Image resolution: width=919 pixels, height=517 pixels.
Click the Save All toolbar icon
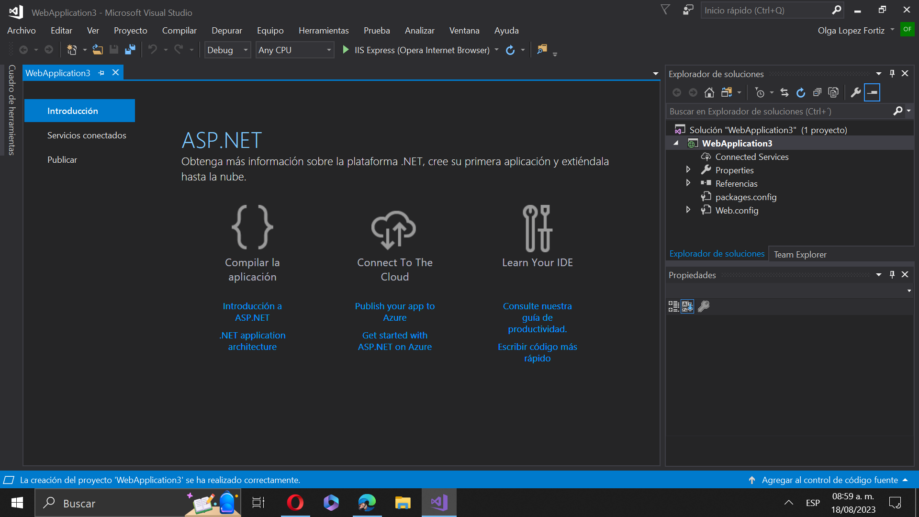coord(130,49)
